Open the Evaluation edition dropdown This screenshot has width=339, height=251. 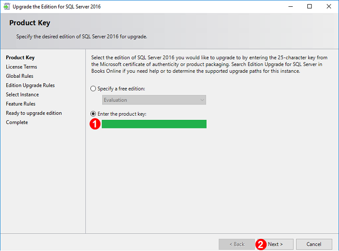tap(154, 100)
